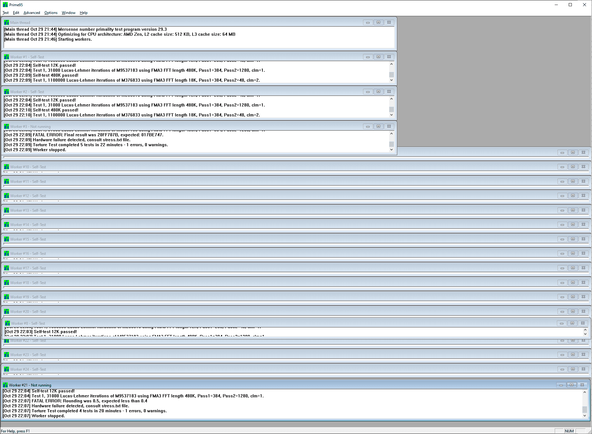592x434 pixels.
Task: Click down arrow in Worker #21 scrollbar
Action: click(585, 415)
